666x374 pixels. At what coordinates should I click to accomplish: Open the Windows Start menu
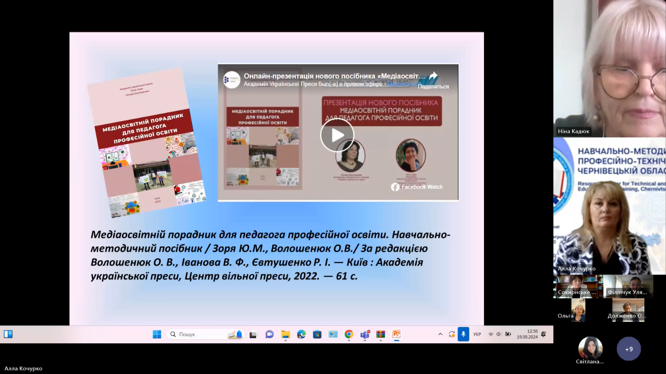coord(157,335)
